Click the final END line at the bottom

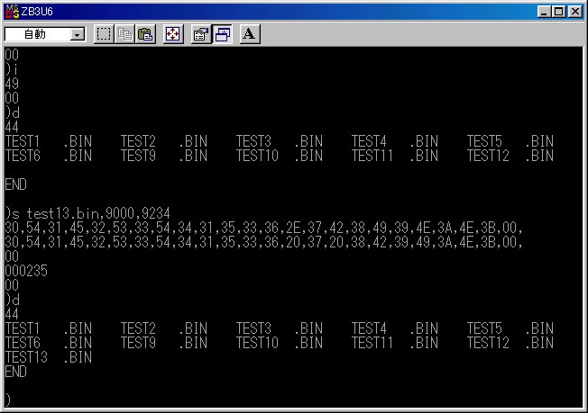(15, 372)
